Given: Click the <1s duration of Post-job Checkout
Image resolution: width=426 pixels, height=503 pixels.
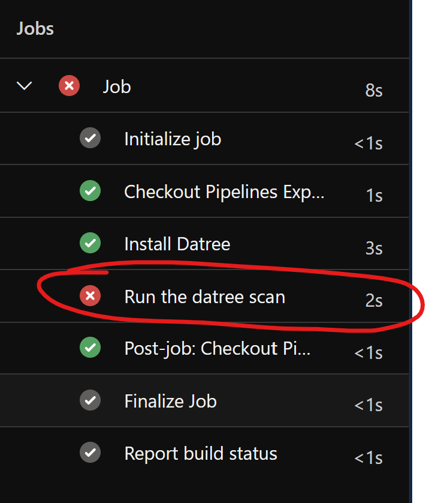Looking at the screenshot, I should [x=368, y=352].
